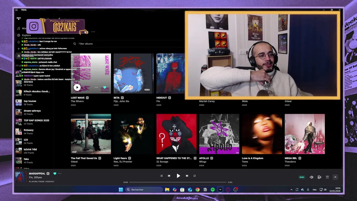Open the top tounes playlist
This screenshot has height=201, width=357.
30,101
